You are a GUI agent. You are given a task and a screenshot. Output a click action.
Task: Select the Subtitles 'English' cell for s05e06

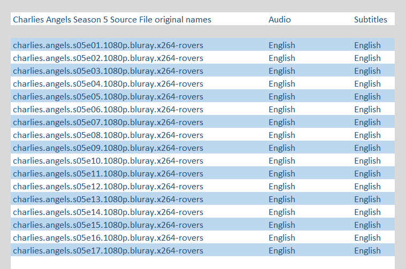(x=367, y=110)
